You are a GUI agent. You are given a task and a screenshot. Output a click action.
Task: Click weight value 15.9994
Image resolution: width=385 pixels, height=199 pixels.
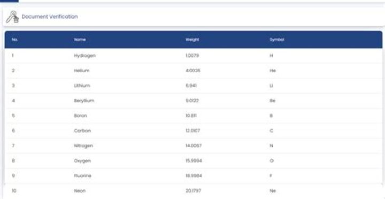coord(194,161)
